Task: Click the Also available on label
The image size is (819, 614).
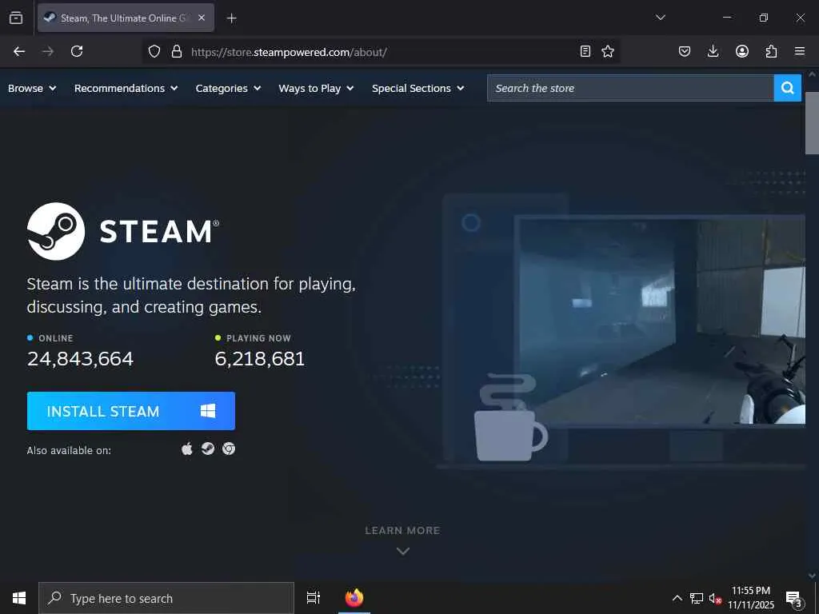Action: [x=69, y=450]
